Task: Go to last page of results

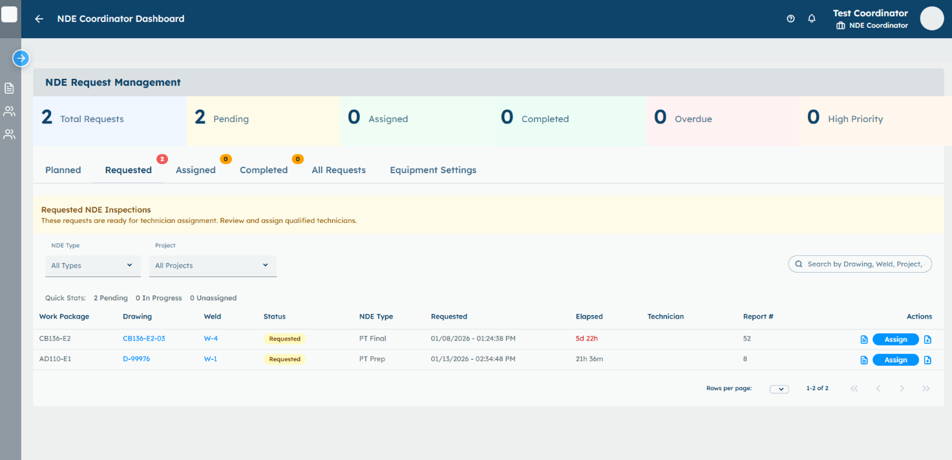Action: pyautogui.click(x=926, y=388)
